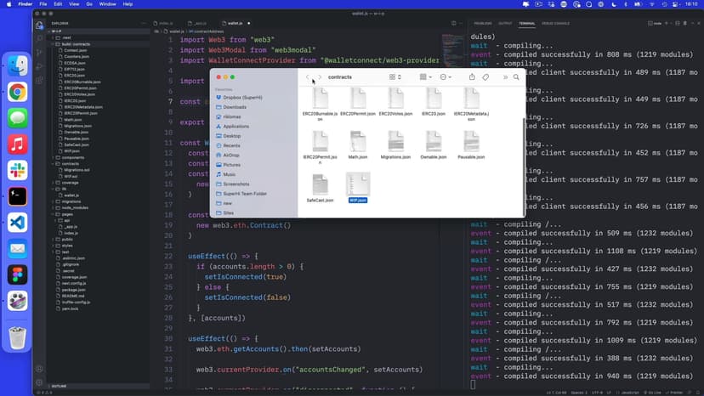Open the Finder view mode switcher dropdown
Image resolution: width=704 pixels, height=396 pixels.
[396, 77]
